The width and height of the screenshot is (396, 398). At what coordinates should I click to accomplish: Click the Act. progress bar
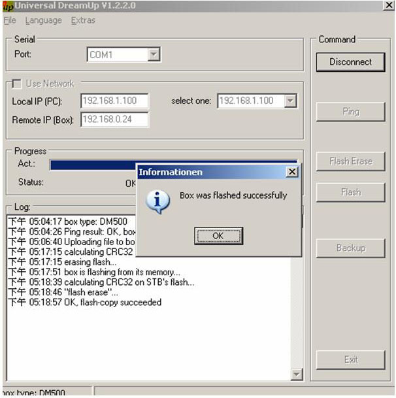click(93, 165)
